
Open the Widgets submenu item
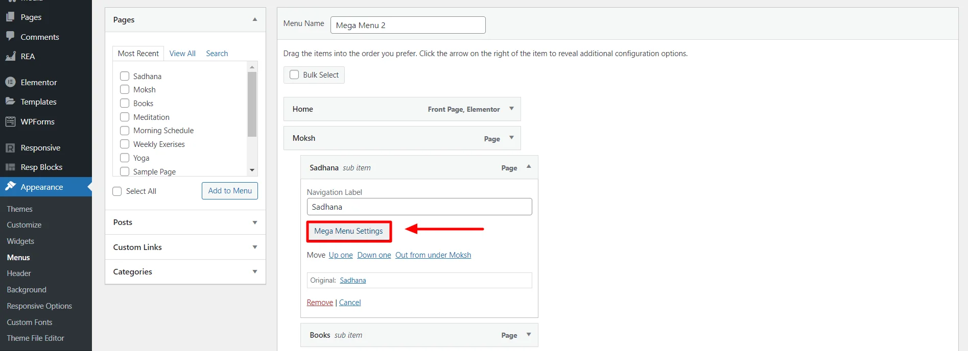(x=20, y=241)
